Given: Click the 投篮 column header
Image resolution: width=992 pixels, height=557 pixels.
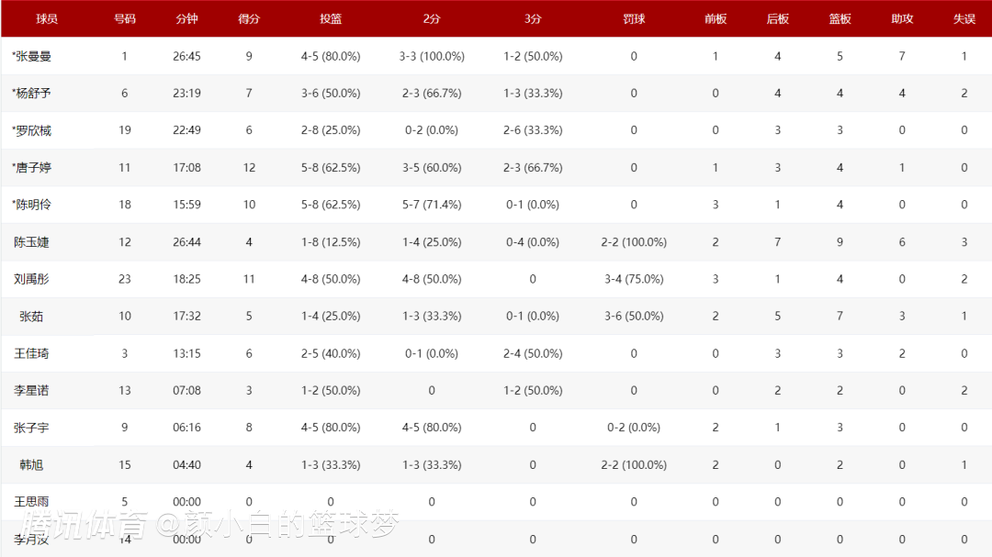Looking at the screenshot, I should click(x=331, y=18).
